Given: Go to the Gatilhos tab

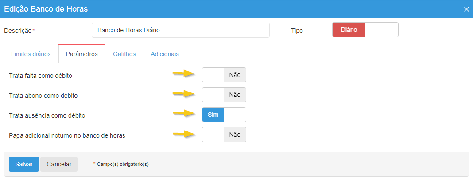Looking at the screenshot, I should click(124, 54).
